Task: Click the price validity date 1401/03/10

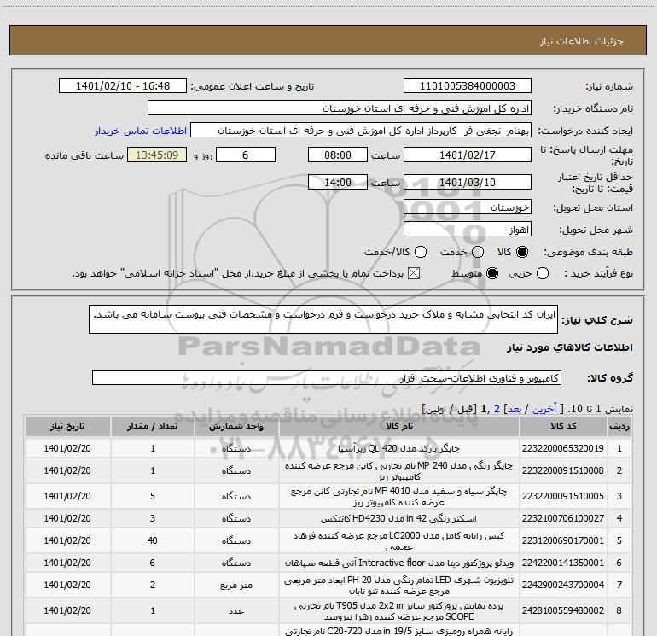Action: [468, 182]
